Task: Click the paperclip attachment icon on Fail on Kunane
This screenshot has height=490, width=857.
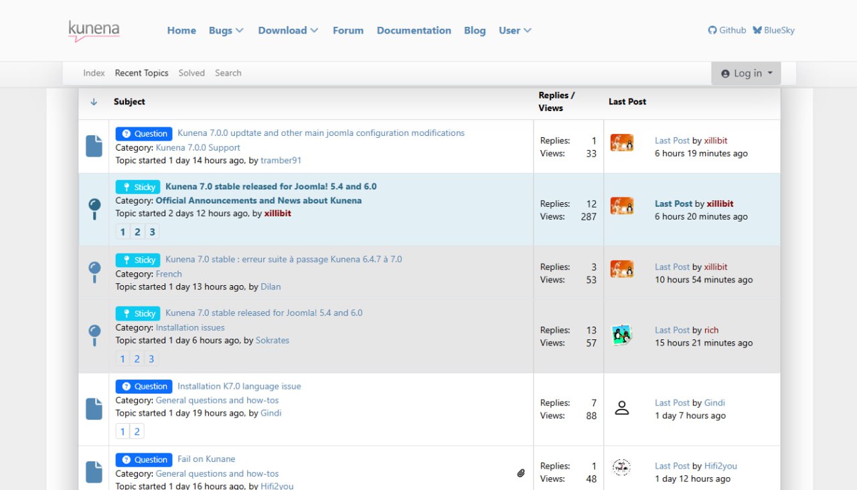Action: [521, 473]
